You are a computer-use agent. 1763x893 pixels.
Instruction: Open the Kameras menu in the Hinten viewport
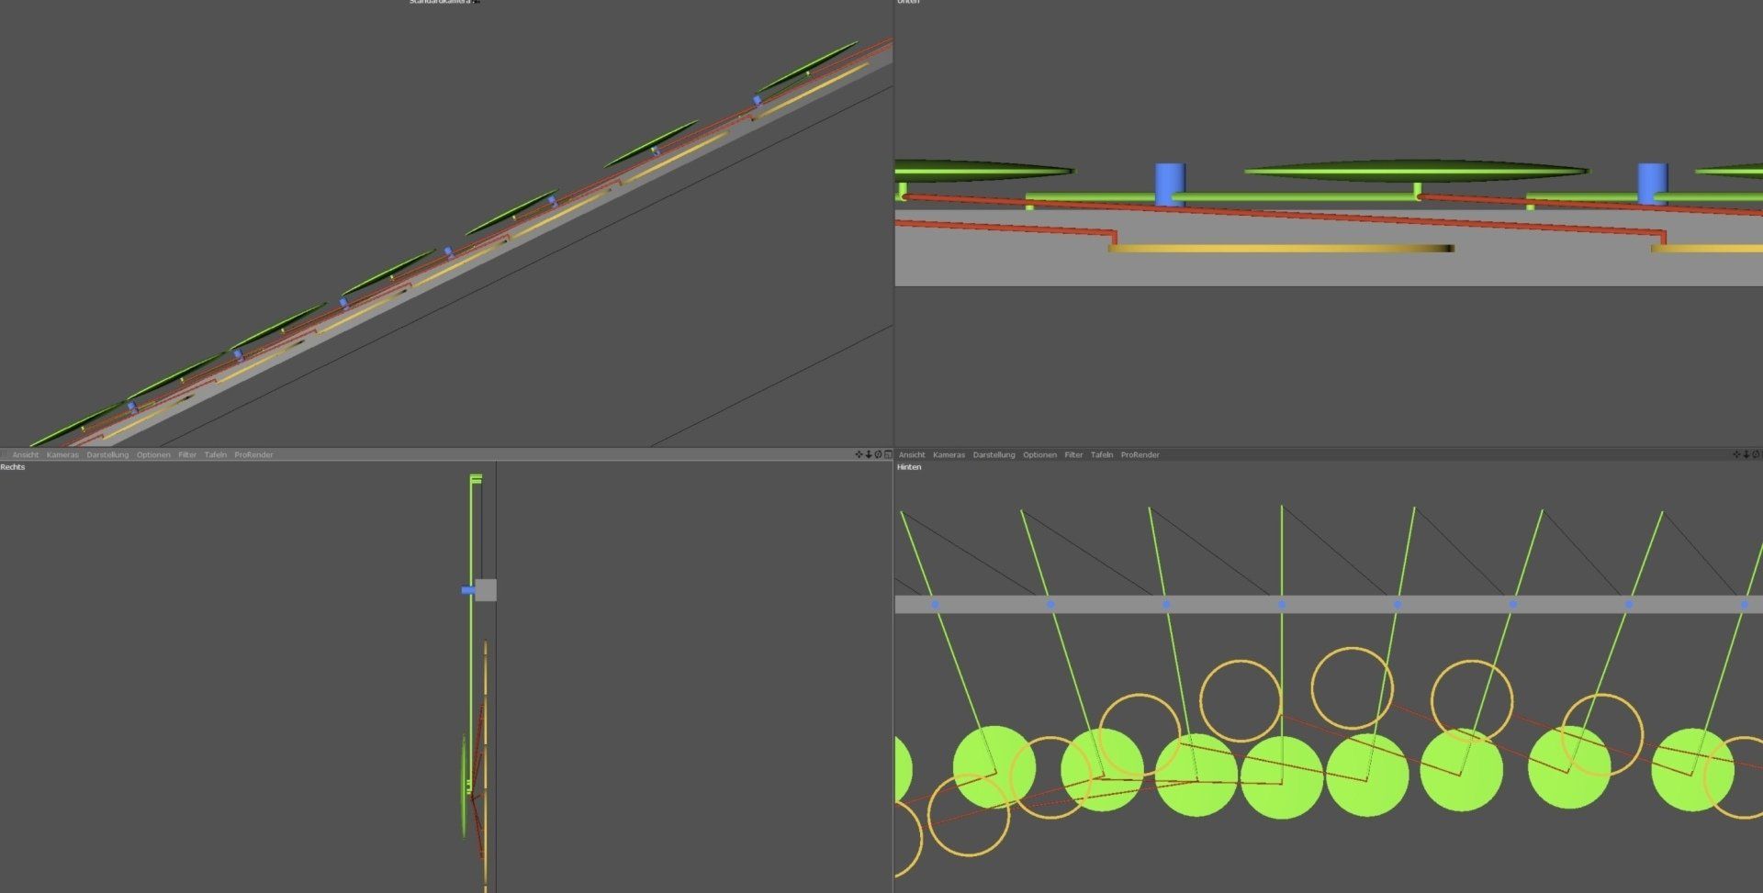949,455
